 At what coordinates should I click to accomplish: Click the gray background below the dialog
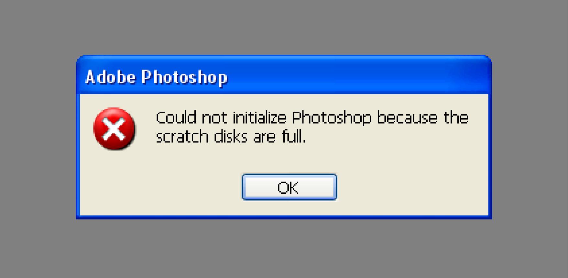coord(284,249)
